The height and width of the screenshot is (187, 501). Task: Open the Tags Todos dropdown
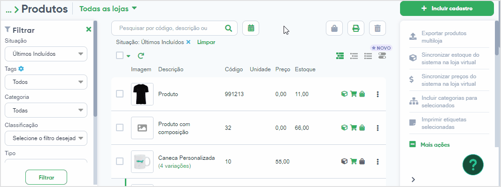(x=46, y=82)
